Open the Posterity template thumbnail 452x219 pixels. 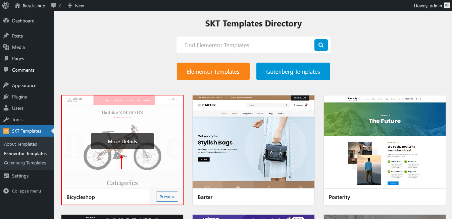click(x=385, y=142)
